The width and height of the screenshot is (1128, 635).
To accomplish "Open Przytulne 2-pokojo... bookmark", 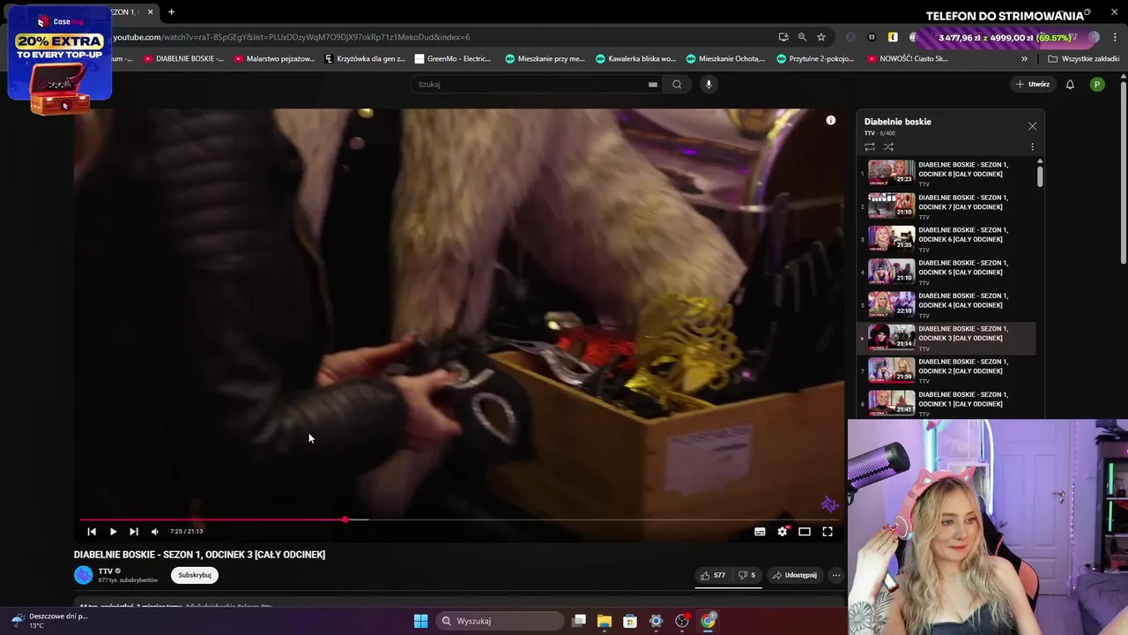I will pyautogui.click(x=815, y=59).
